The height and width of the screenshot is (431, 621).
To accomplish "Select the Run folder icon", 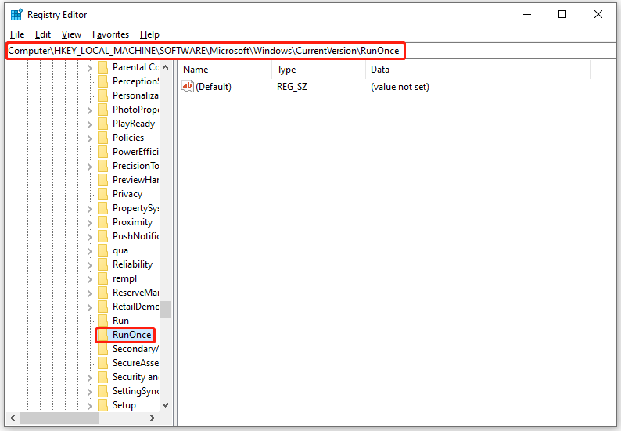I will click(x=102, y=321).
